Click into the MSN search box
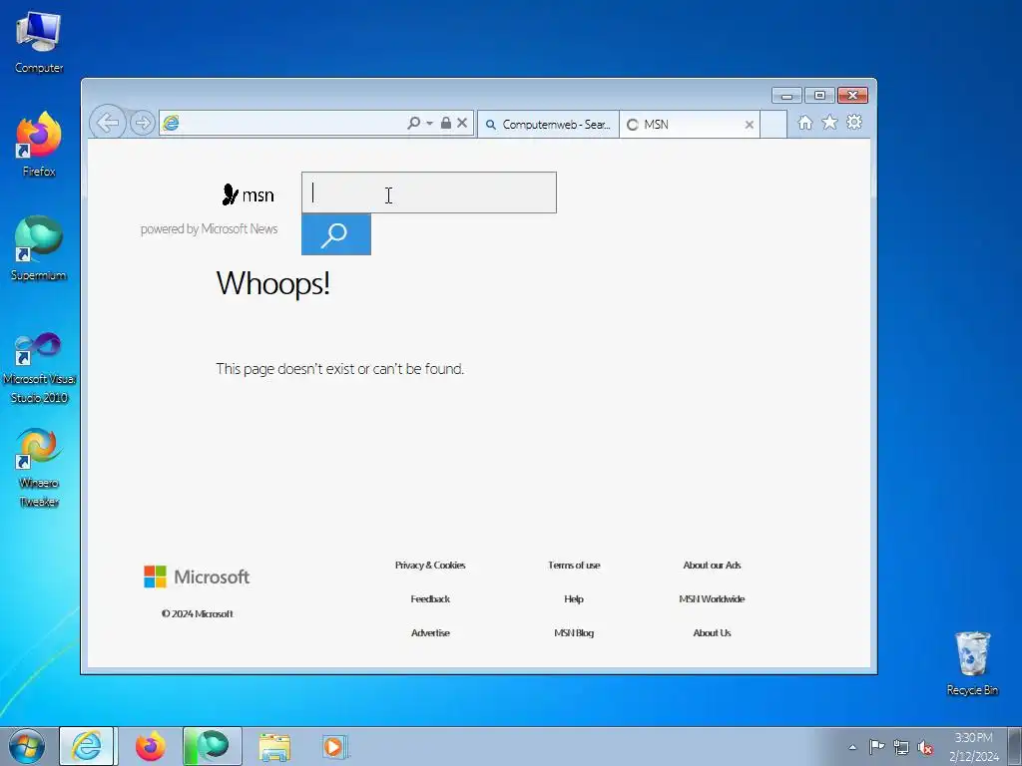The height and width of the screenshot is (766, 1022). pos(429,192)
